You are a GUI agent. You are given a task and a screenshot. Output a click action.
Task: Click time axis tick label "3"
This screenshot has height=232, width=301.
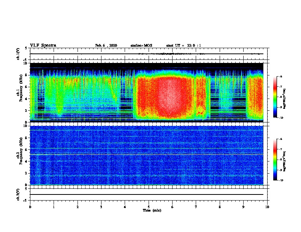coord(101,207)
